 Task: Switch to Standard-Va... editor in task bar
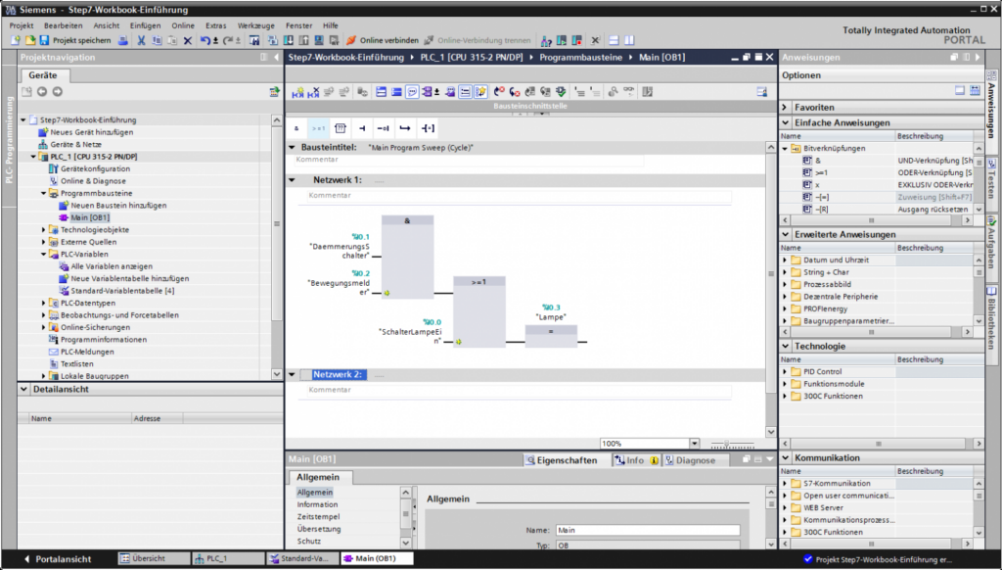click(302, 558)
